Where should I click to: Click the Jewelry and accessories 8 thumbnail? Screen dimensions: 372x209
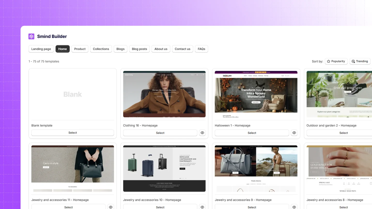339,168
